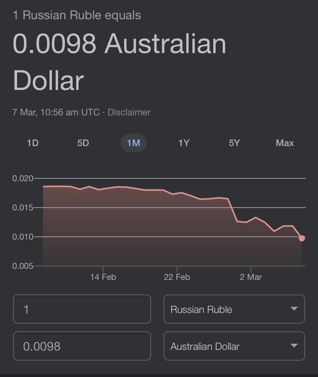Click the Russian Ruble dropdown arrow icon
The width and height of the screenshot is (318, 377).
(294, 309)
